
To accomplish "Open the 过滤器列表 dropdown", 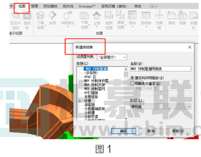I will (112, 57).
